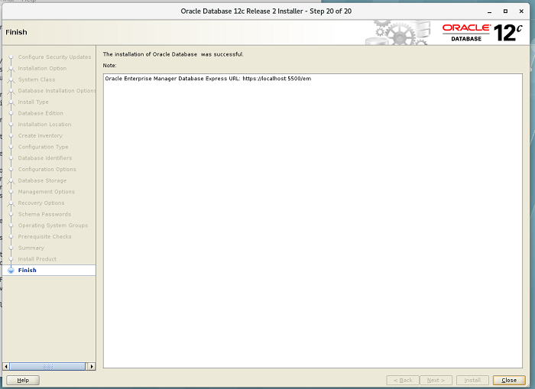This screenshot has width=535, height=389.
Task: Select the Finish step in sidebar
Action: coord(28,271)
